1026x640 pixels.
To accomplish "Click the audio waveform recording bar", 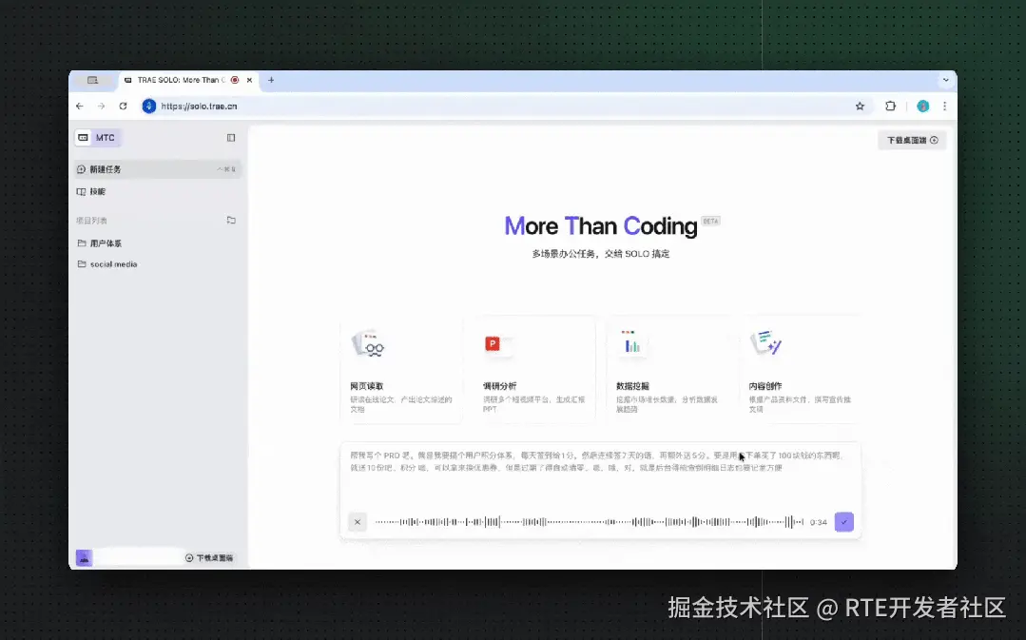I will pos(589,521).
